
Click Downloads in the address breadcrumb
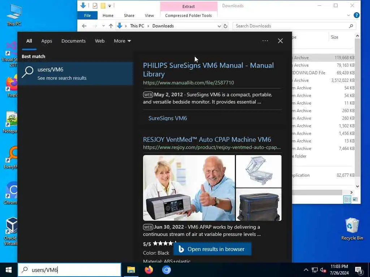163,26
